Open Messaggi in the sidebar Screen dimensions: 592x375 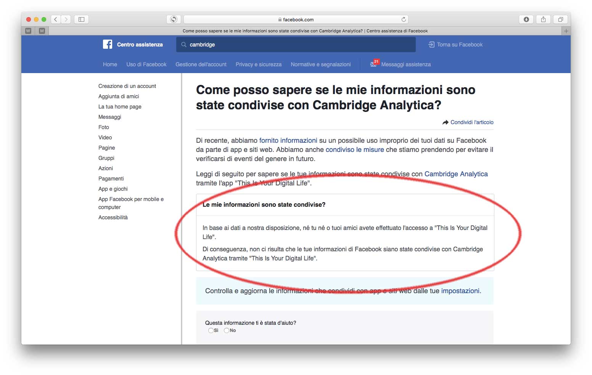point(110,117)
